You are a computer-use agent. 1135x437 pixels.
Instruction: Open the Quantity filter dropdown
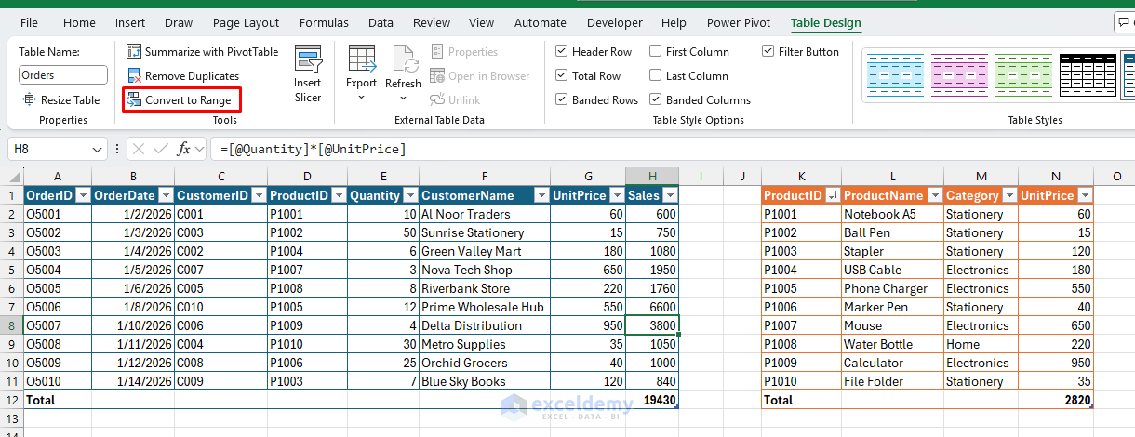[x=409, y=195]
